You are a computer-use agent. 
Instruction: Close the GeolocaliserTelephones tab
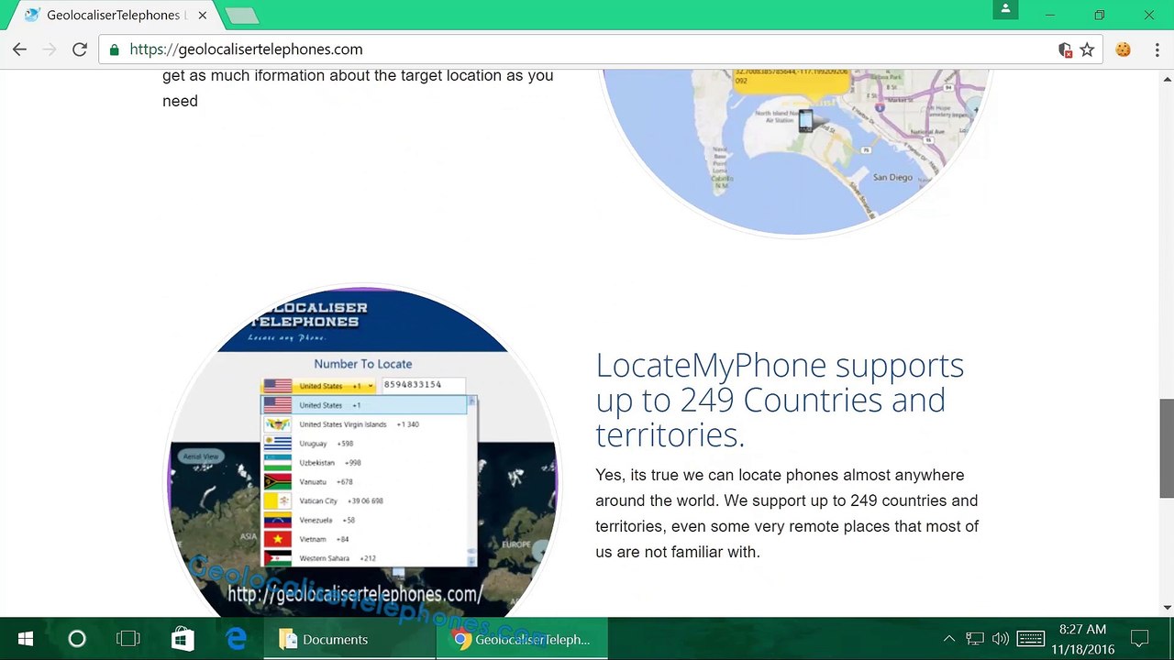202,16
